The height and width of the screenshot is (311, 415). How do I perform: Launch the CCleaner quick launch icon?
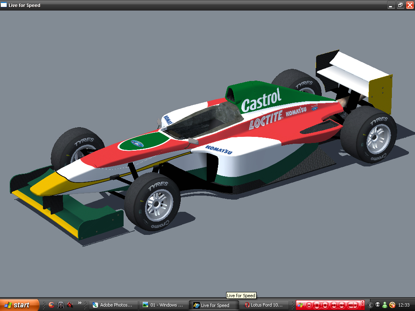51,305
